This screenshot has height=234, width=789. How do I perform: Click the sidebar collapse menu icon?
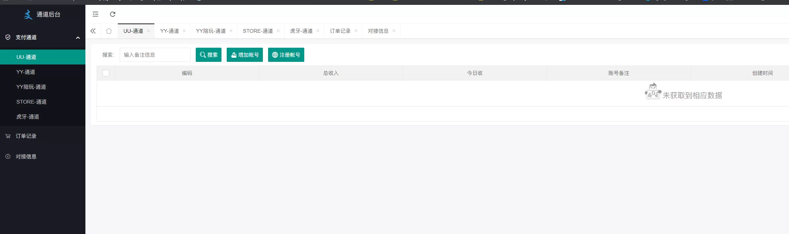click(x=95, y=14)
